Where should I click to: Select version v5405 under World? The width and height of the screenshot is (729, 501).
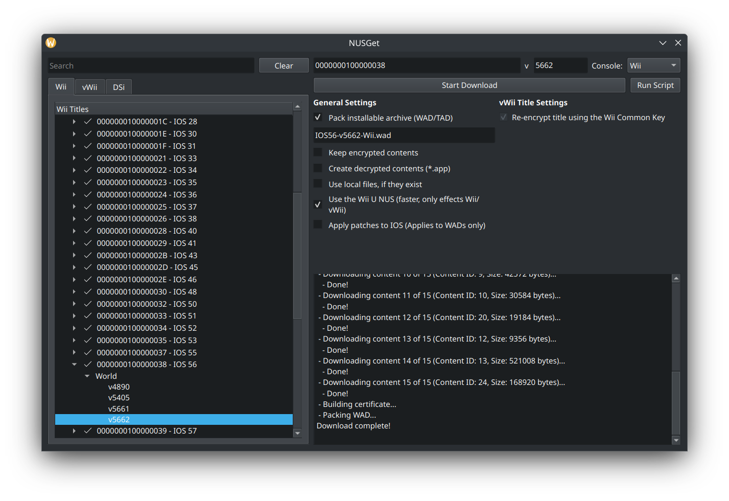[x=119, y=398]
